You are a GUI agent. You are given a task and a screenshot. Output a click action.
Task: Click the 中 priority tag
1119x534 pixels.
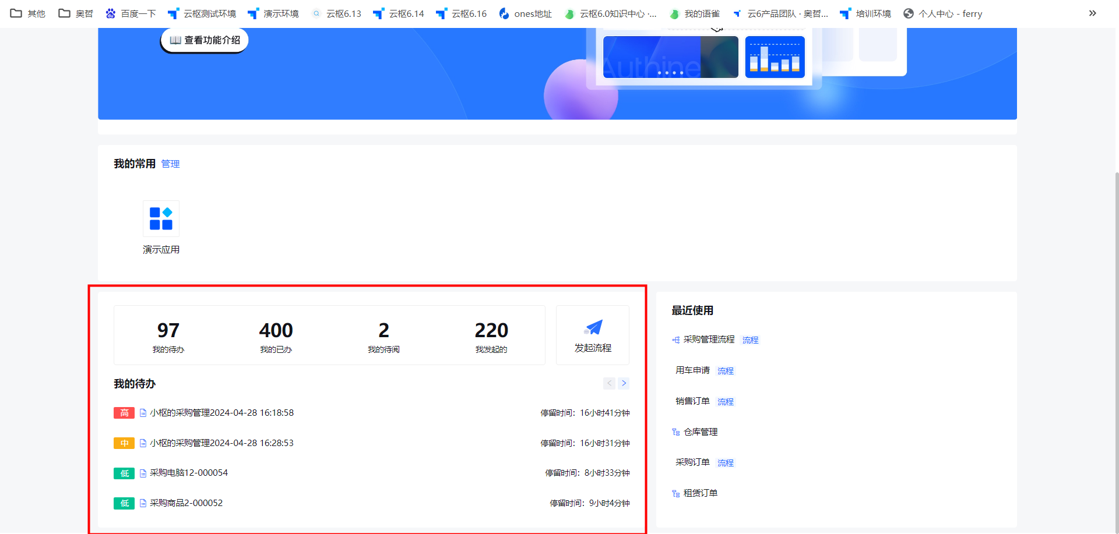tap(124, 443)
